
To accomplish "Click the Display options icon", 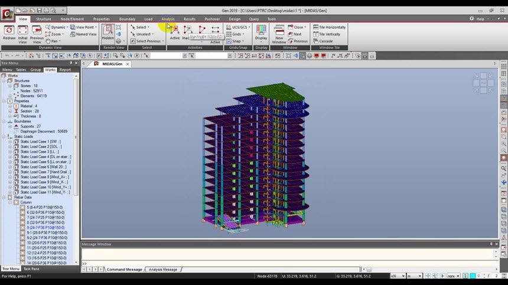I will [261, 32].
